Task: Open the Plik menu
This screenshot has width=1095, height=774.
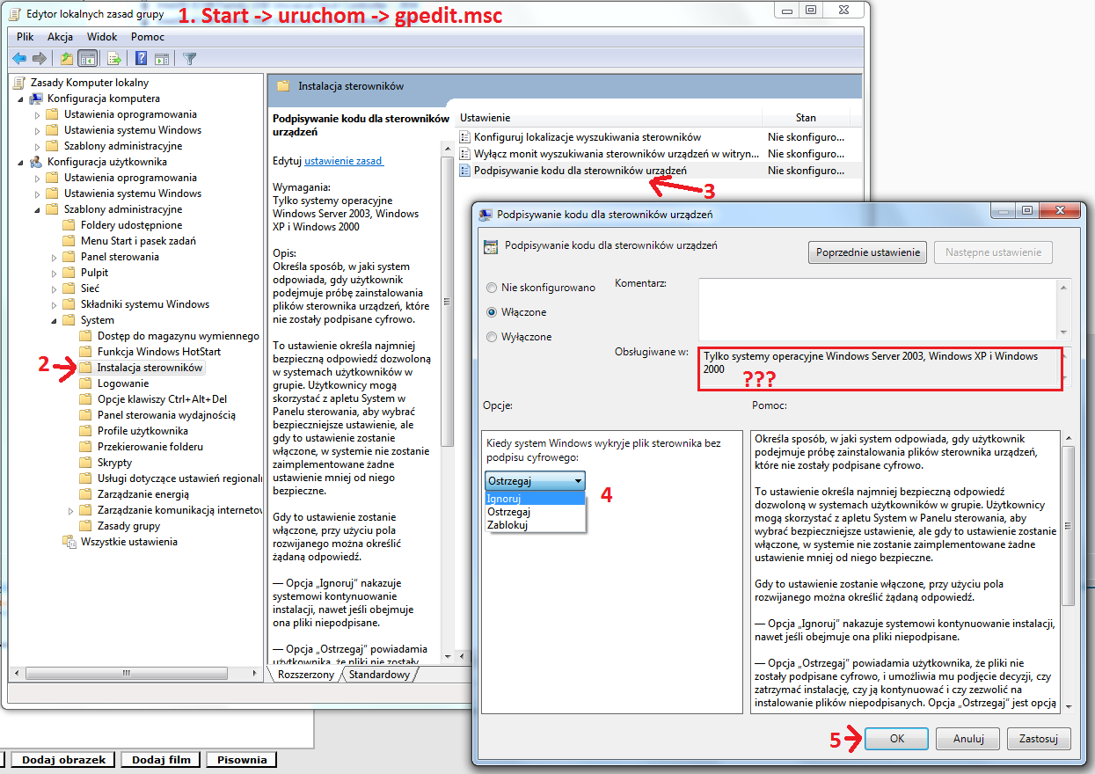Action: (x=26, y=37)
